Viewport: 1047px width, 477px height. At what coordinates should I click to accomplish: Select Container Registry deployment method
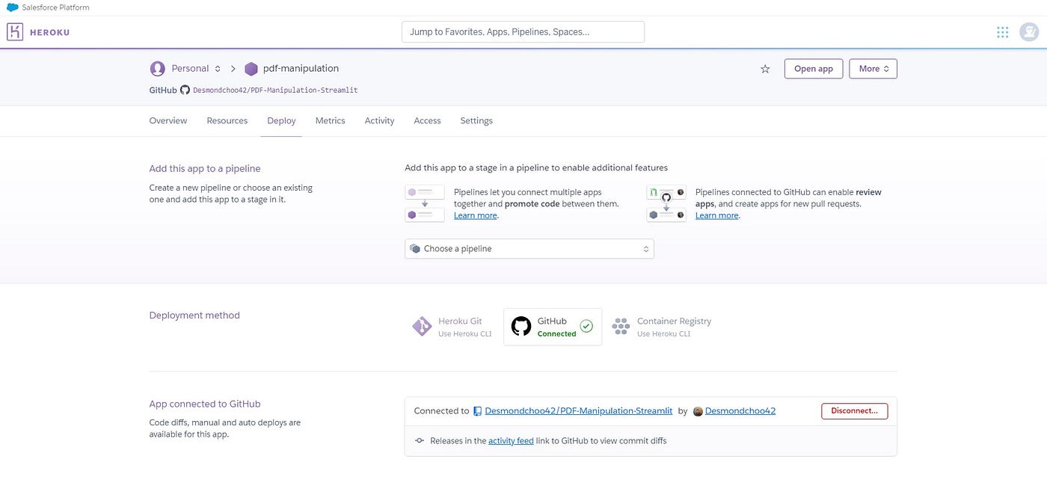[662, 327]
